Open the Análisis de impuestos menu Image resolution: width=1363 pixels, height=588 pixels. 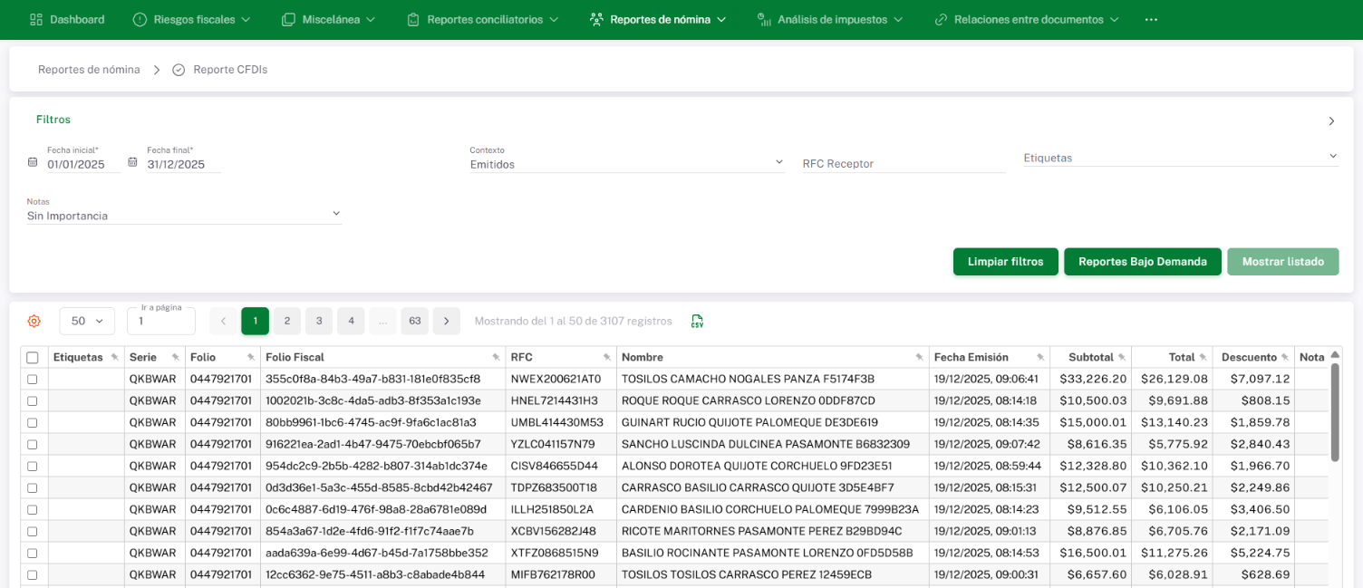(831, 19)
